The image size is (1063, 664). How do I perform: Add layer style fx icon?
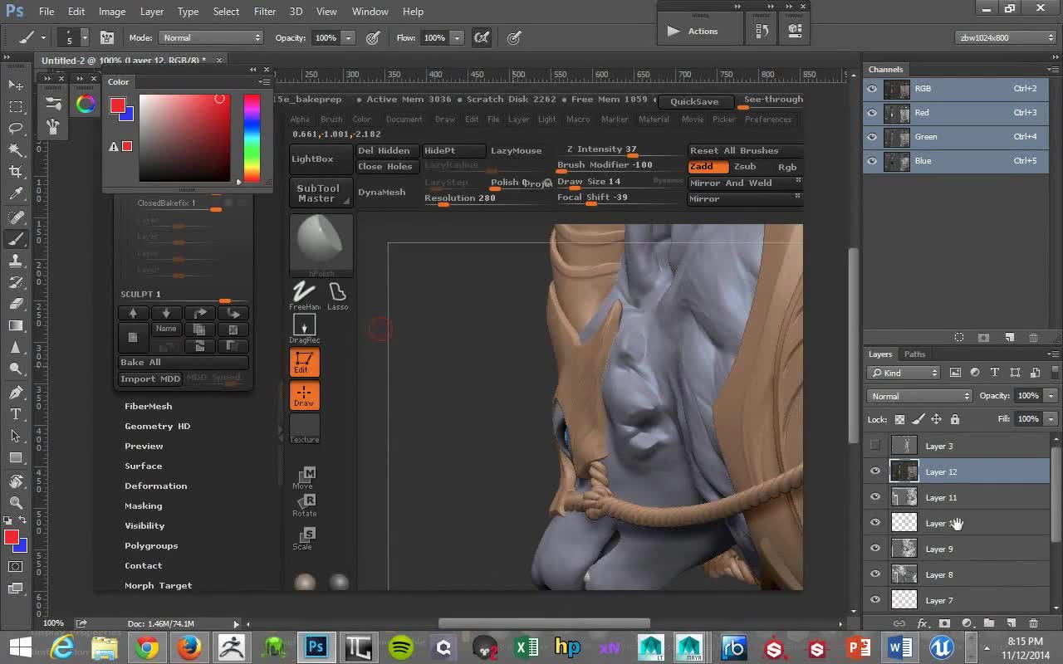(922, 622)
